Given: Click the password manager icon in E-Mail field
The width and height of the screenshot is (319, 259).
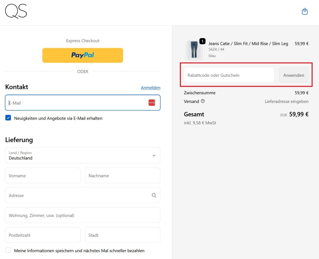Looking at the screenshot, I should pos(152,103).
